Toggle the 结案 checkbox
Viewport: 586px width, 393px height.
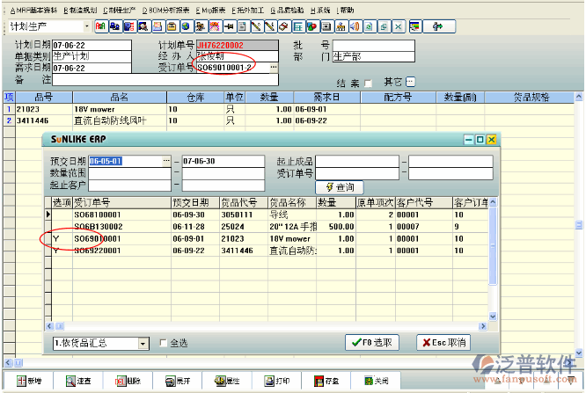368,84
